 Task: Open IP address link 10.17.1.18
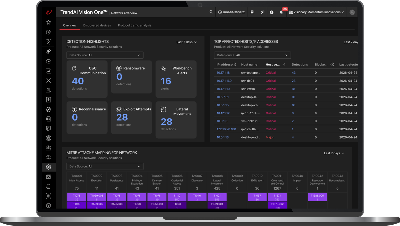pos(223,73)
